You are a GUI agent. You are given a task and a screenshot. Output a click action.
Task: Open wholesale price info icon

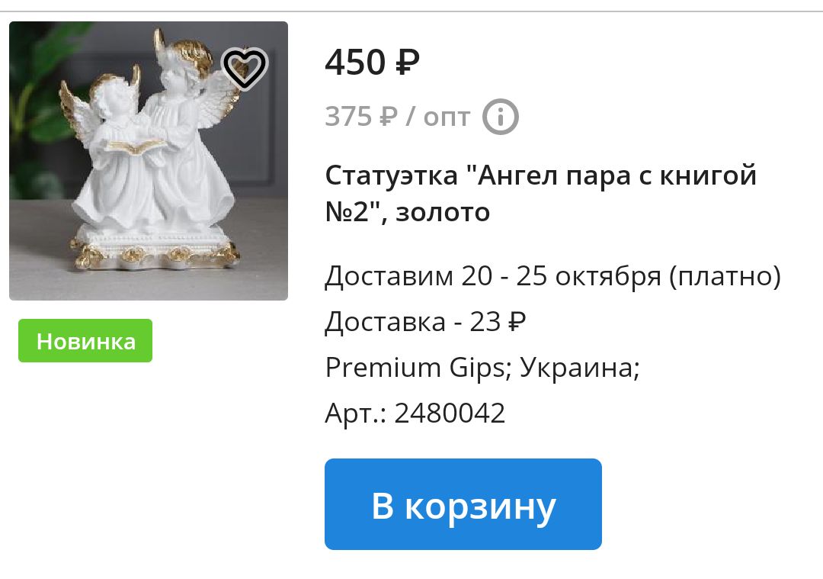click(x=500, y=117)
